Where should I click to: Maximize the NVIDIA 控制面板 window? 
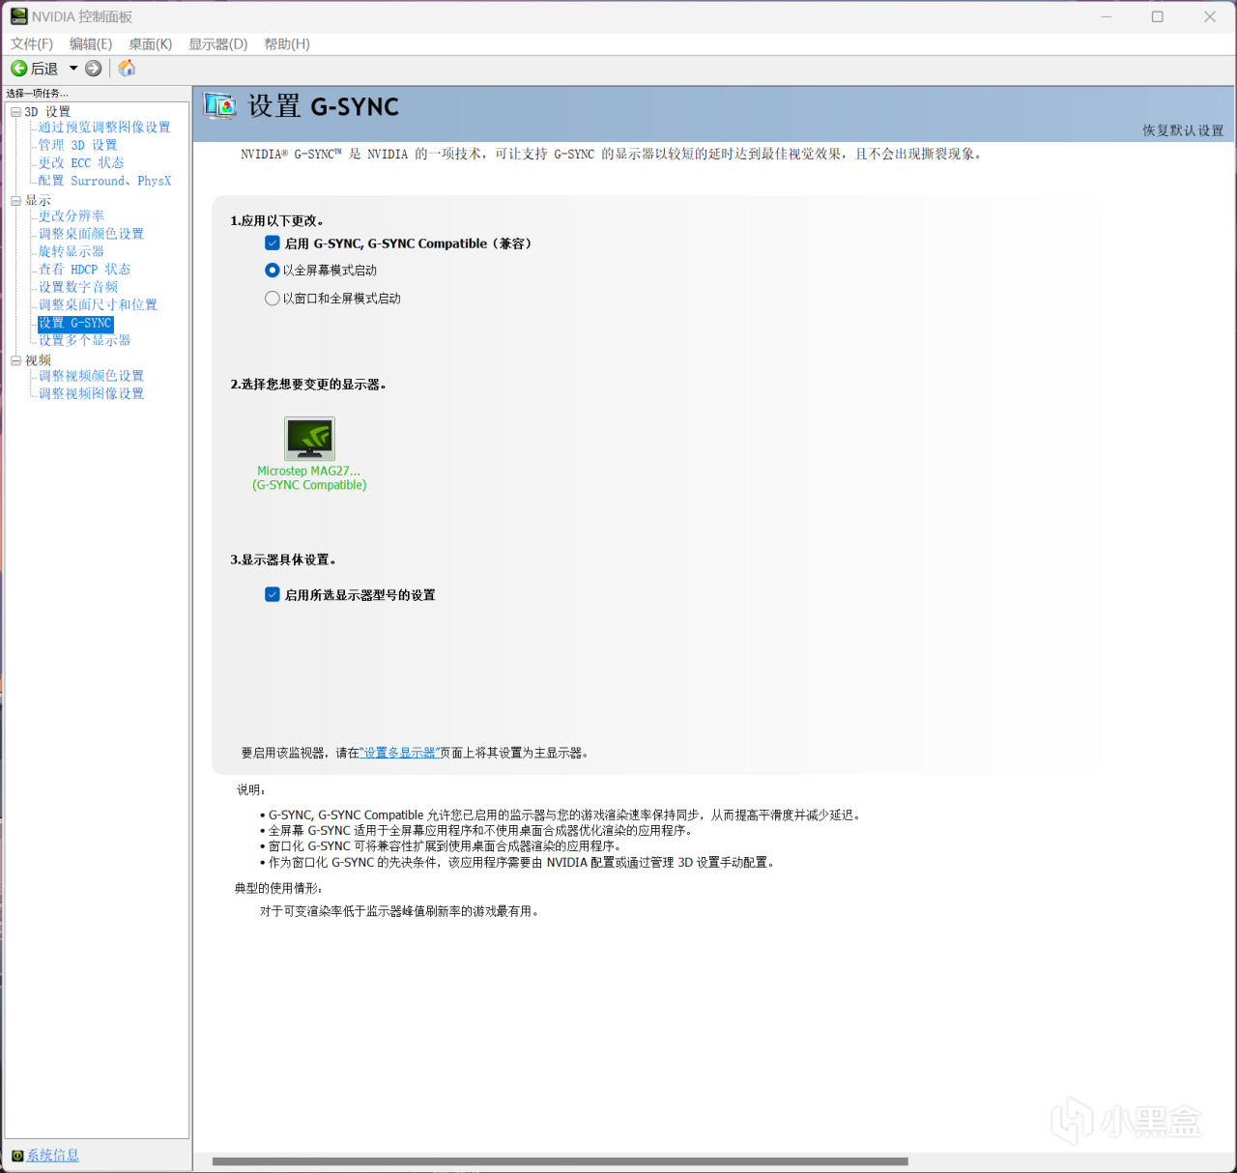pyautogui.click(x=1158, y=16)
